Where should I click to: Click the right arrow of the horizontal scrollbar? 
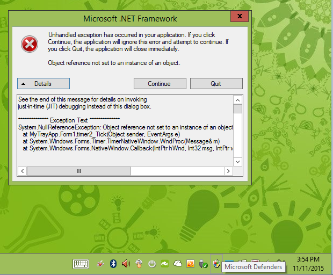[228, 171]
